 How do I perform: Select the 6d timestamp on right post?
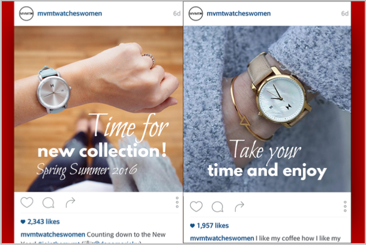345,13
